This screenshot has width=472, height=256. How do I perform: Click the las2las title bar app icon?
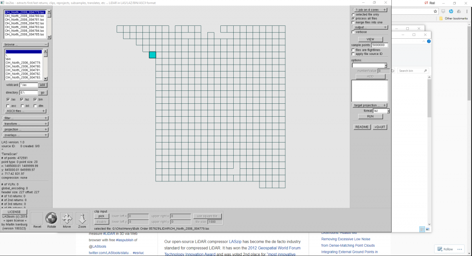coord(2,3)
